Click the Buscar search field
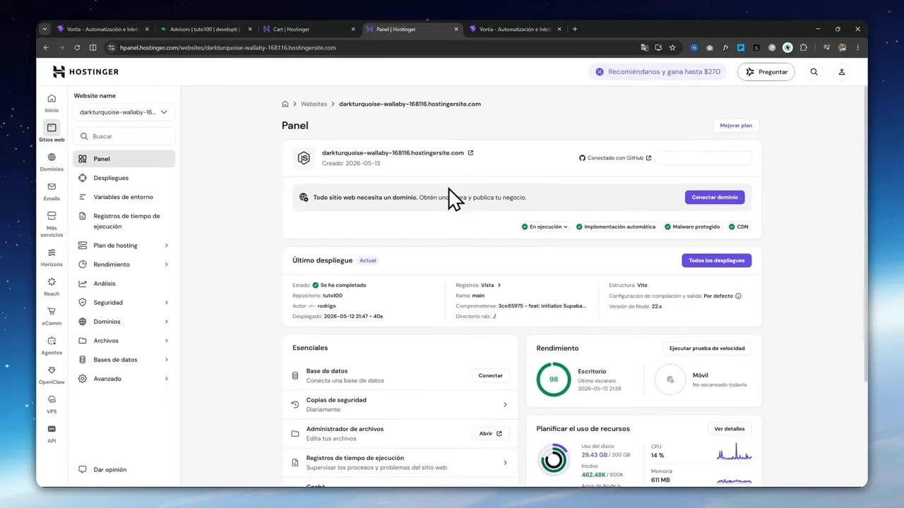 pyautogui.click(x=124, y=136)
